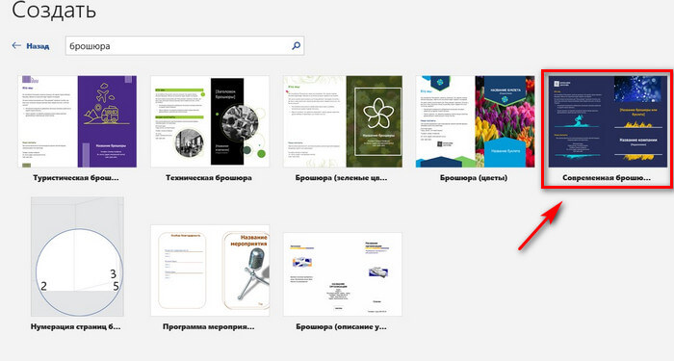Image resolution: width=674 pixels, height=361 pixels.
Task: Click the 'Брошюра (описание у...' caption
Action: [x=341, y=327]
